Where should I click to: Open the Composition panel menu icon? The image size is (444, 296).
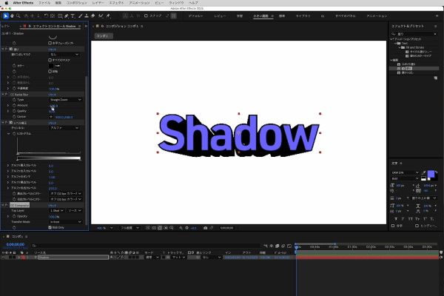(142, 26)
